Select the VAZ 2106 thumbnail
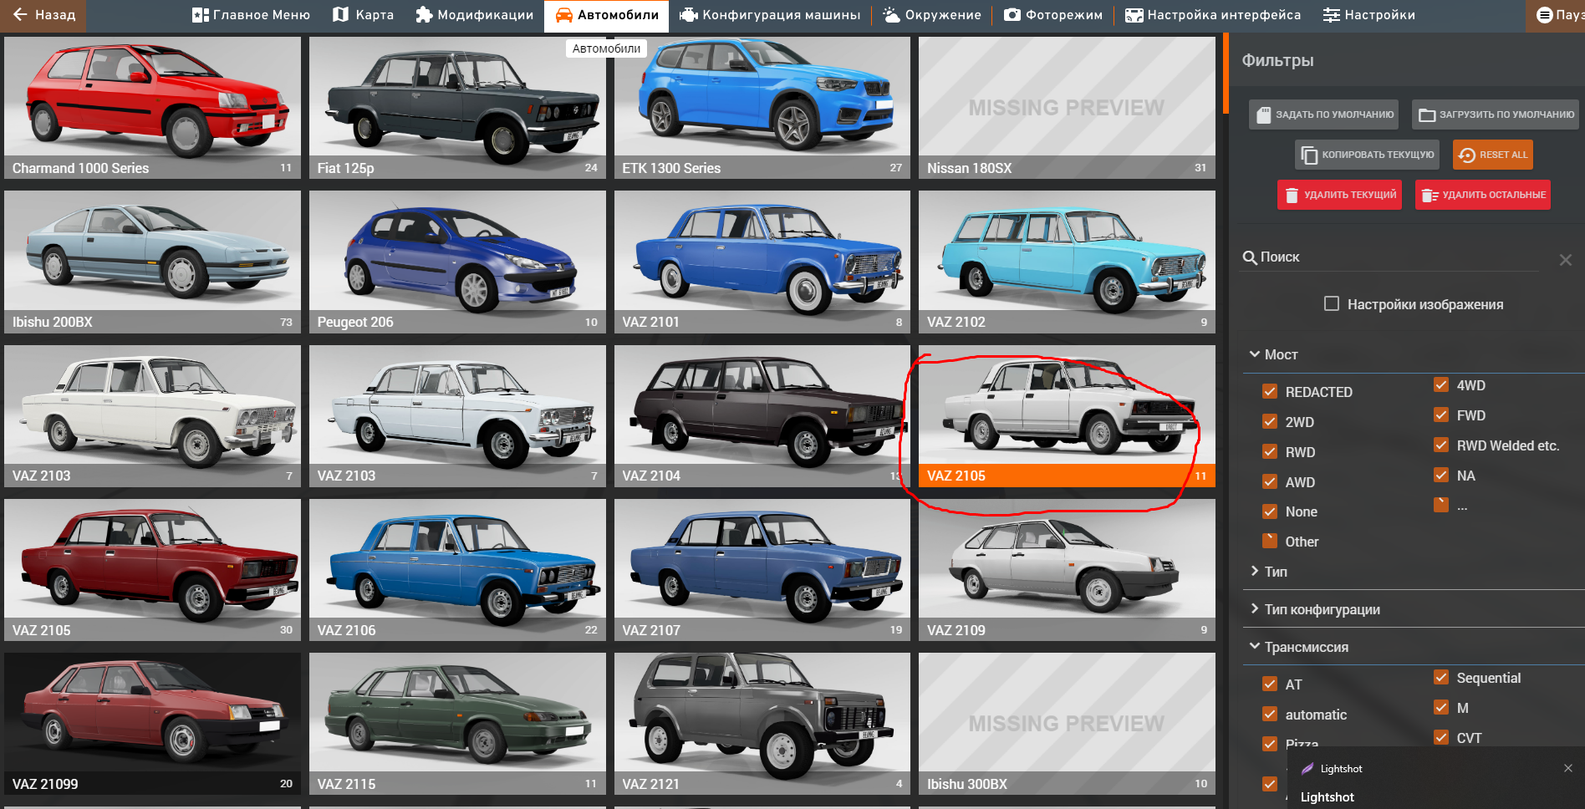 tap(457, 570)
